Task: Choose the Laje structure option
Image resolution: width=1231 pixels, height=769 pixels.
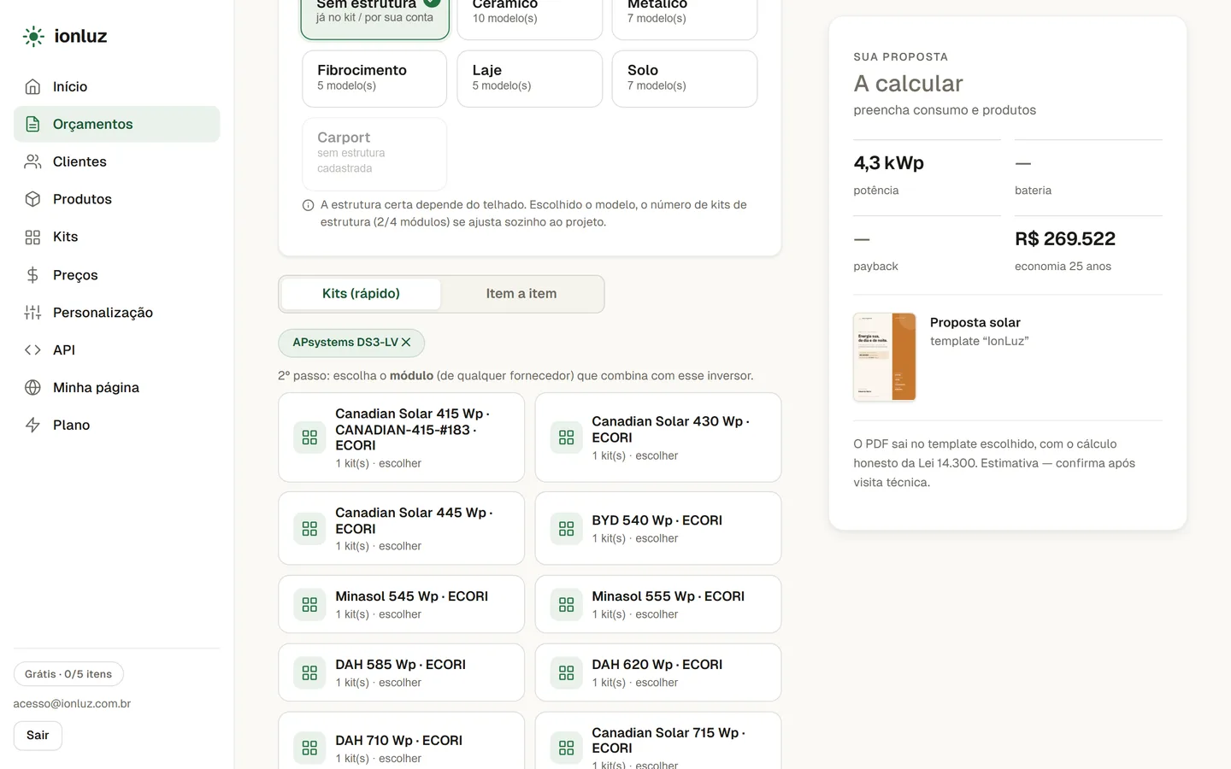Action: tap(530, 79)
